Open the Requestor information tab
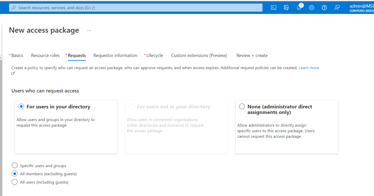Image resolution: width=374 pixels, height=196 pixels. [x=115, y=56]
